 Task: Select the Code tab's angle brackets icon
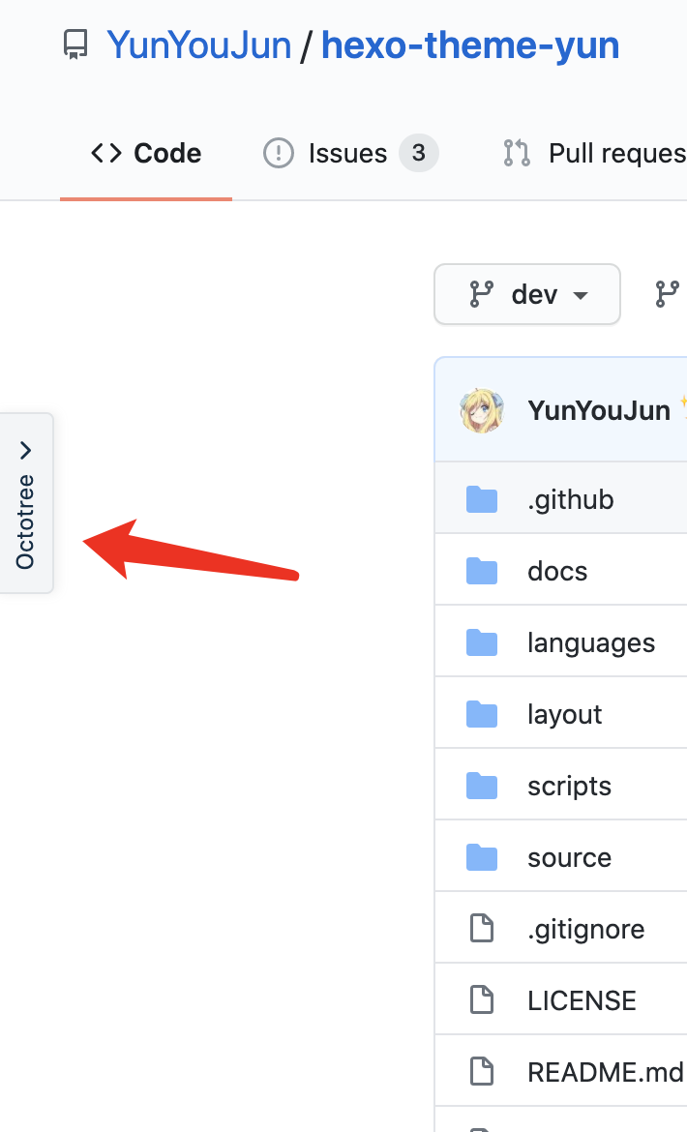point(106,153)
